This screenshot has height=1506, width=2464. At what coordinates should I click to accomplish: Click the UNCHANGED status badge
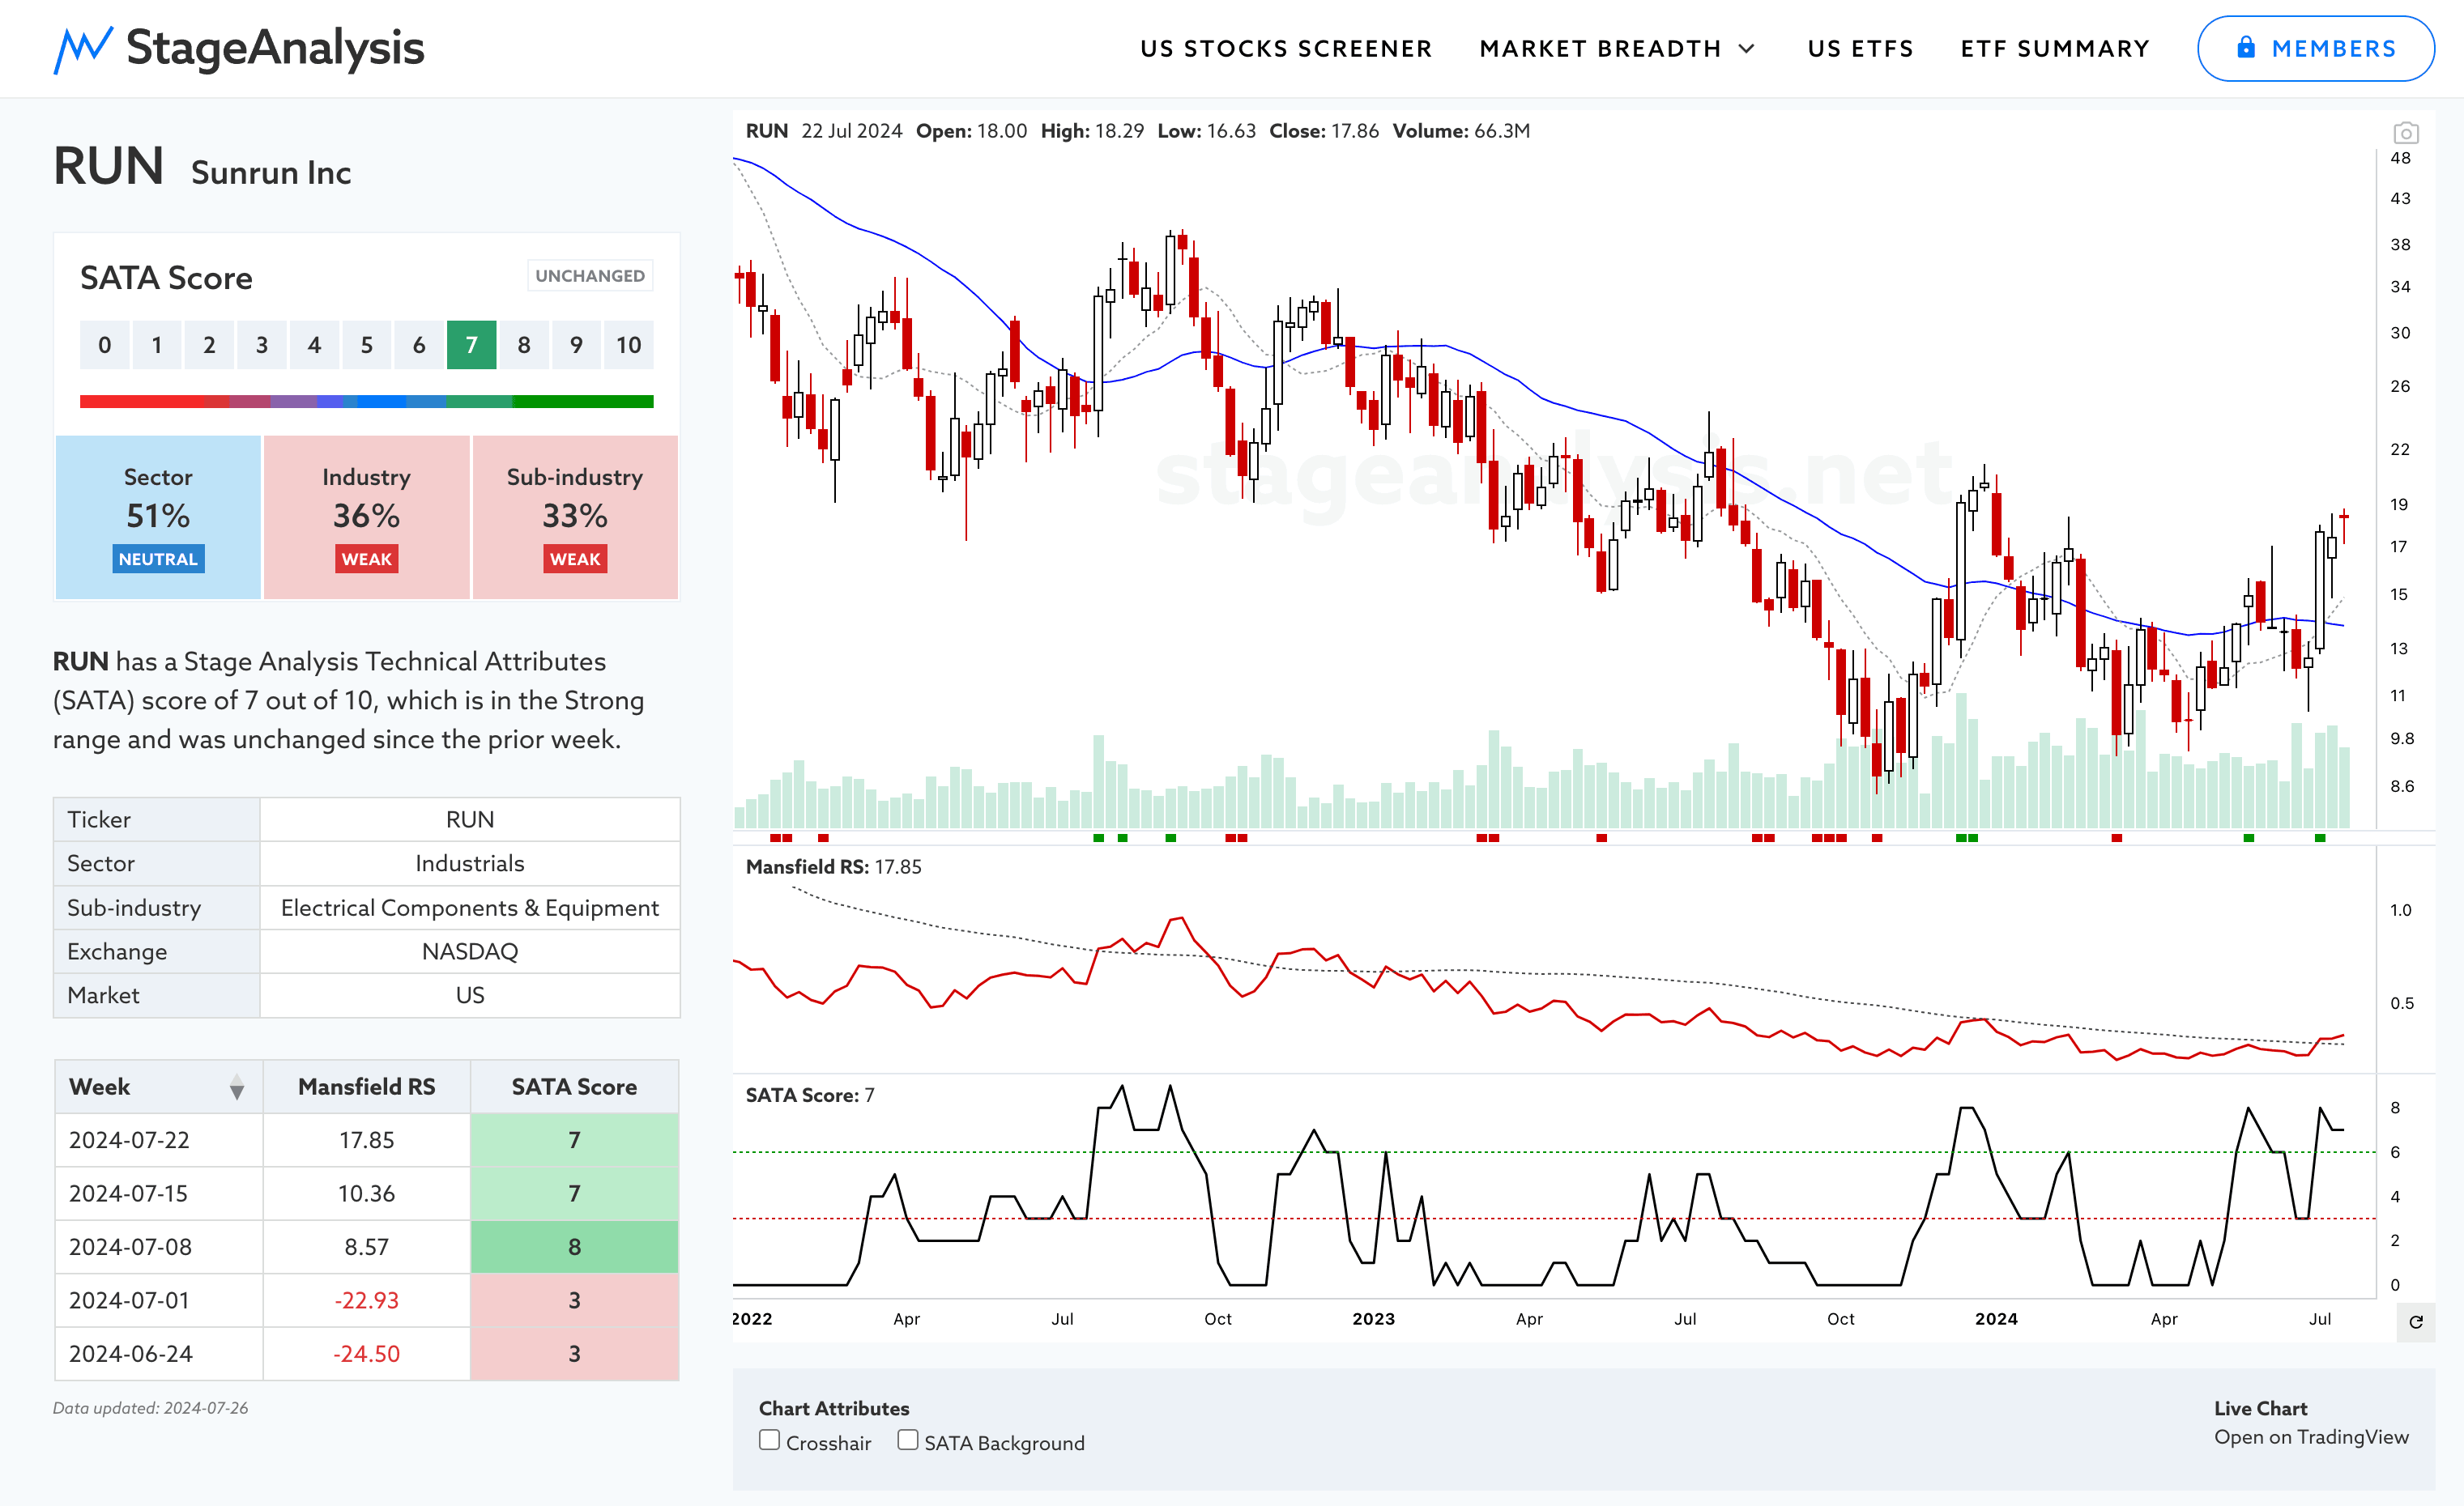590,276
